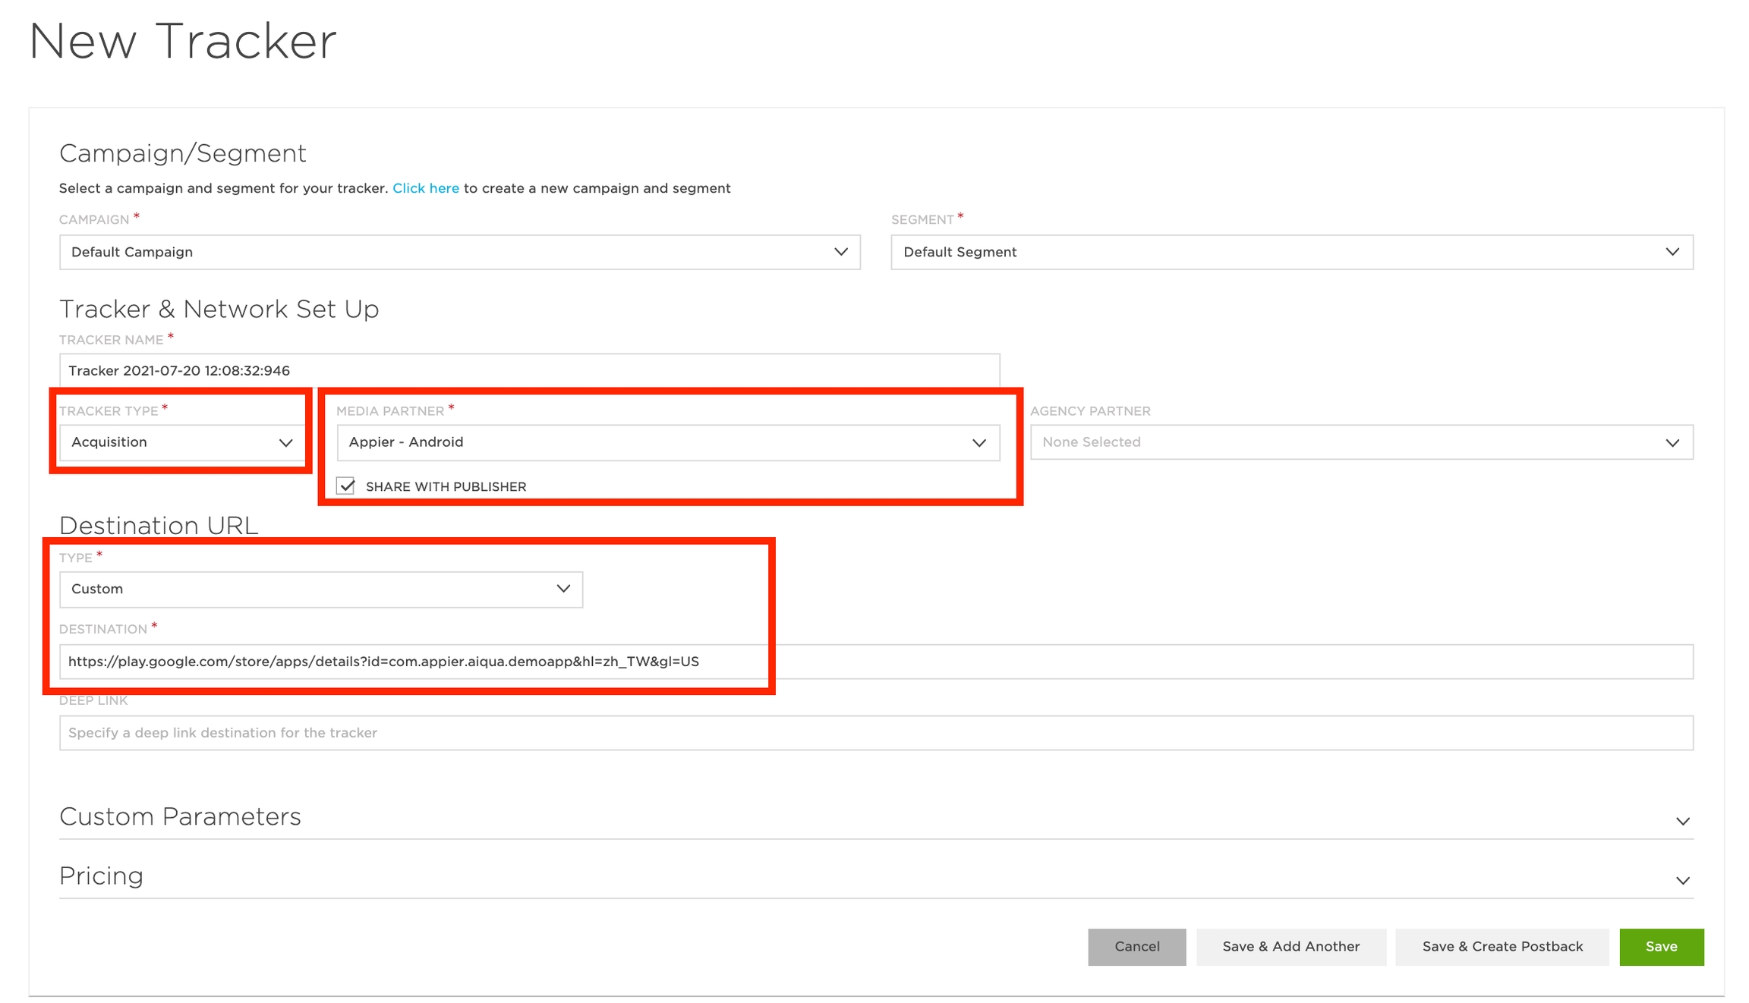Open the Segment dropdown
Image resolution: width=1749 pixels, height=1003 pixels.
tap(1290, 252)
